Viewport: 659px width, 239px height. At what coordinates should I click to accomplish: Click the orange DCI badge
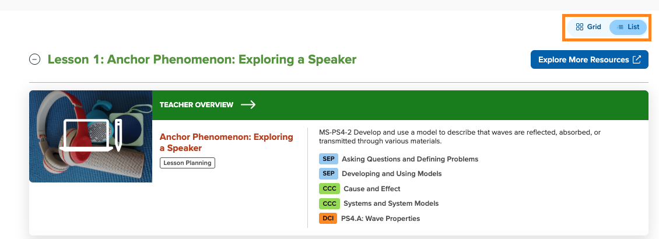(328, 219)
